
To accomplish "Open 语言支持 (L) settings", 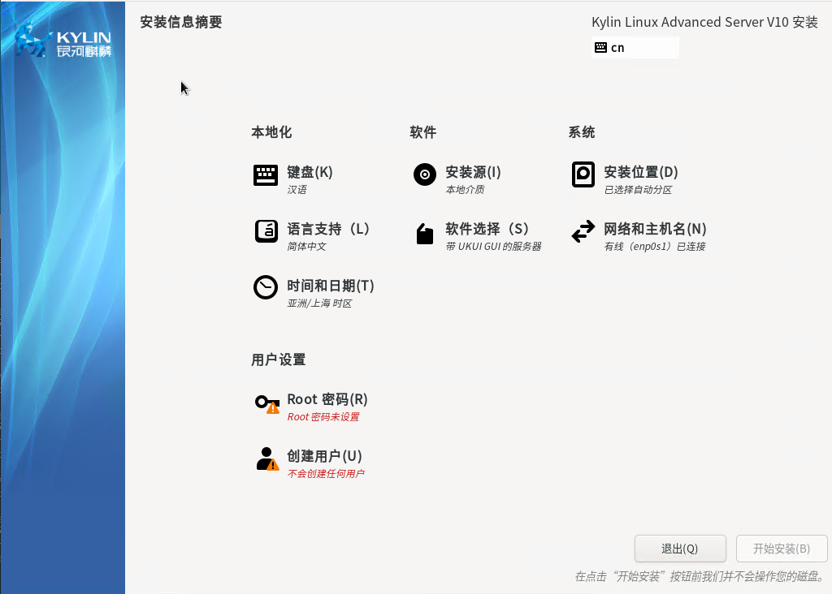I will [328, 229].
